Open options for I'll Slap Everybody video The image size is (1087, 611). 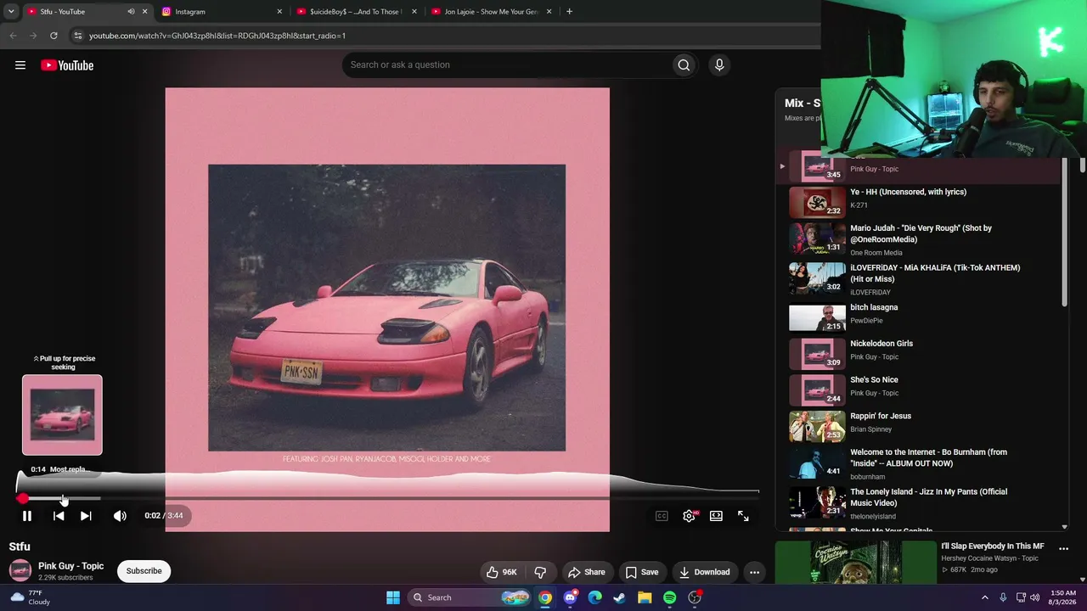tap(1063, 549)
